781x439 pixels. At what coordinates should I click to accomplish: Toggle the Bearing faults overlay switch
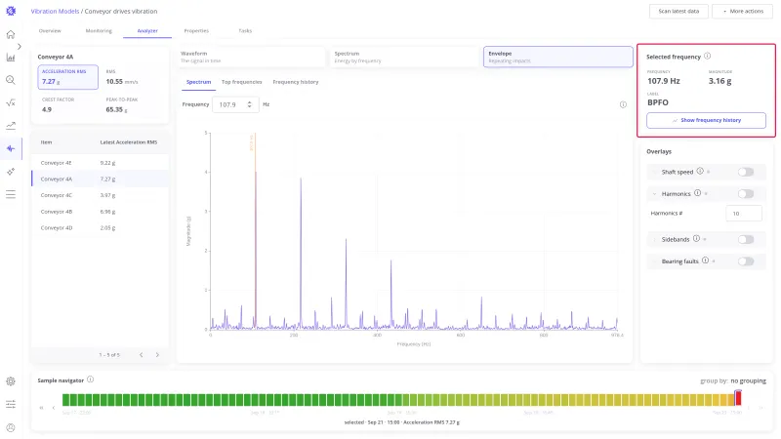[746, 261]
